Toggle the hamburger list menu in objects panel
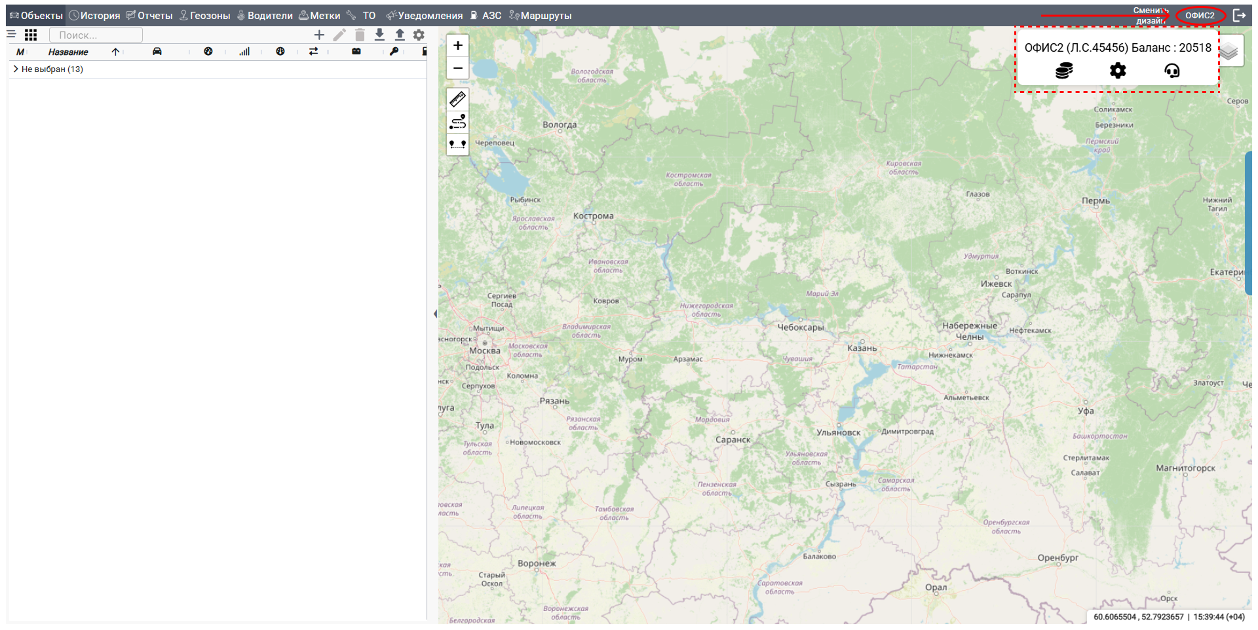Image resolution: width=1258 pixels, height=630 pixels. (x=11, y=35)
